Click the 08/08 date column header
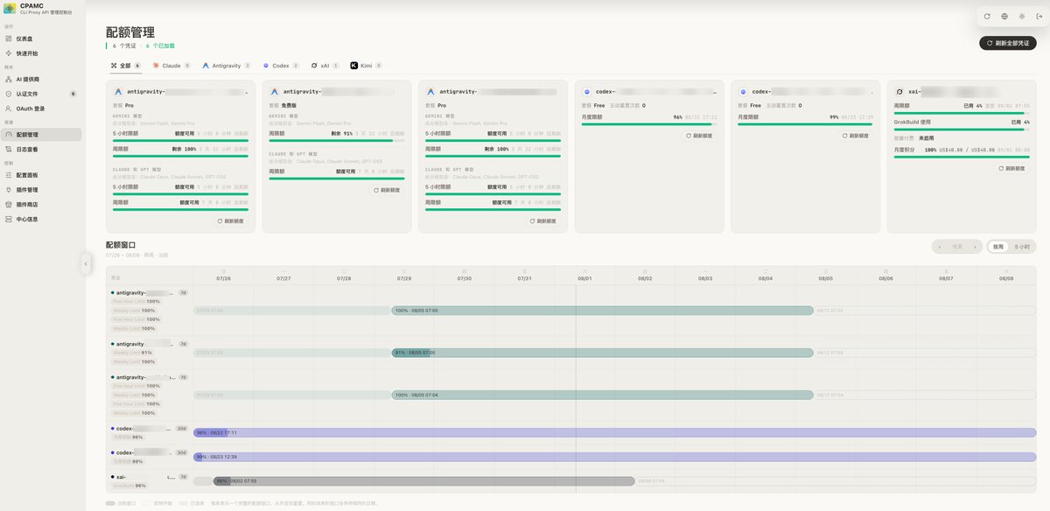The image size is (1050, 511). pyautogui.click(x=1006, y=276)
